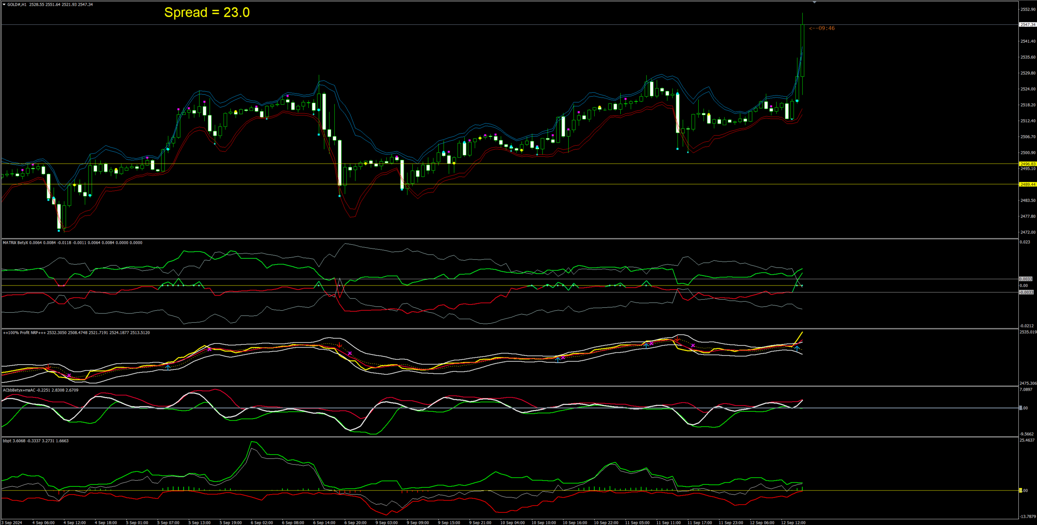Click the chart shift triangle marker at top
1037x525 pixels.
[x=814, y=2]
